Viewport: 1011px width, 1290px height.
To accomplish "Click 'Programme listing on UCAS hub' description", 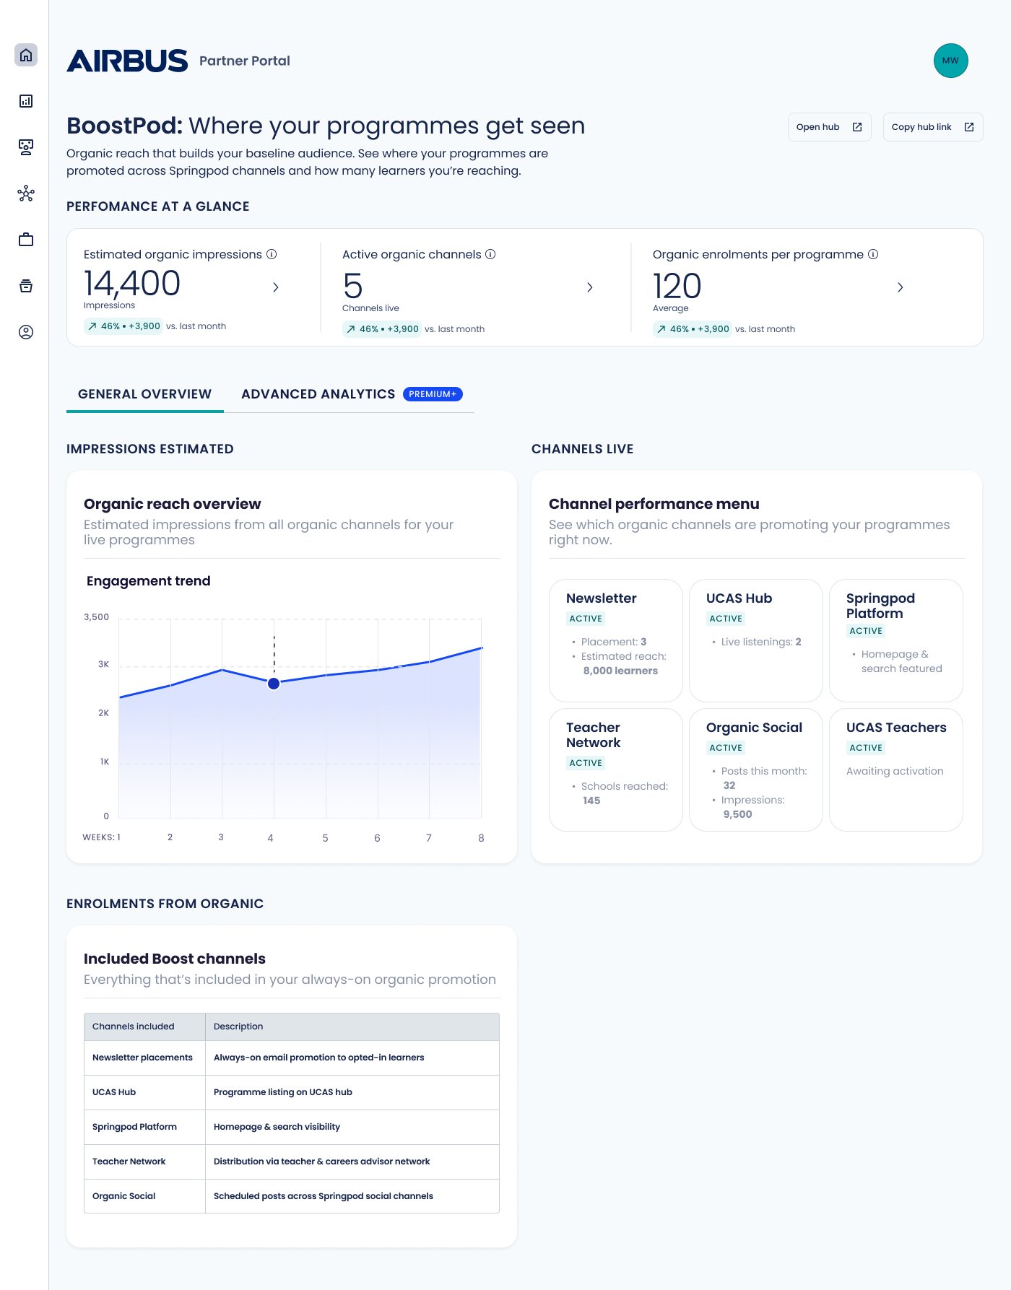I will click(283, 1092).
